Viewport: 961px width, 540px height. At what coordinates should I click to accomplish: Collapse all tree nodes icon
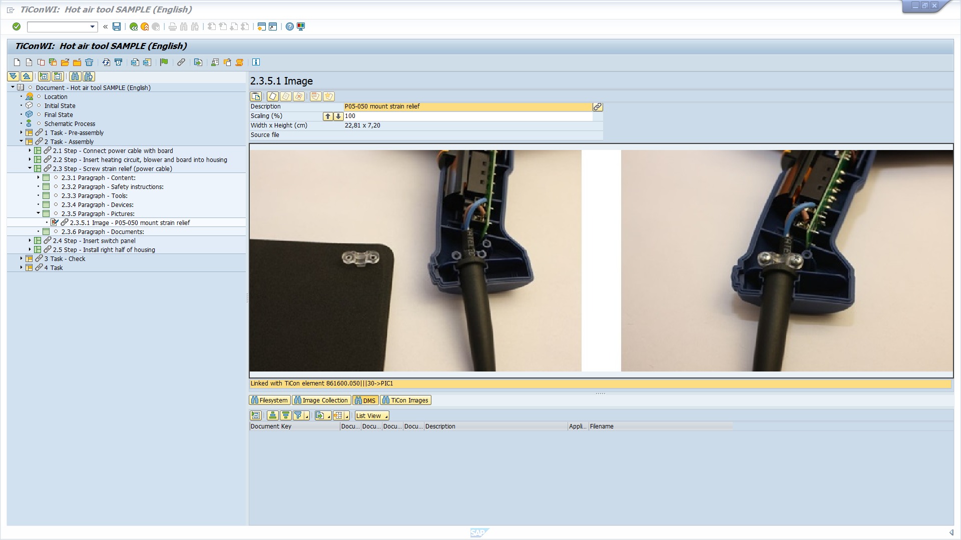pos(27,76)
